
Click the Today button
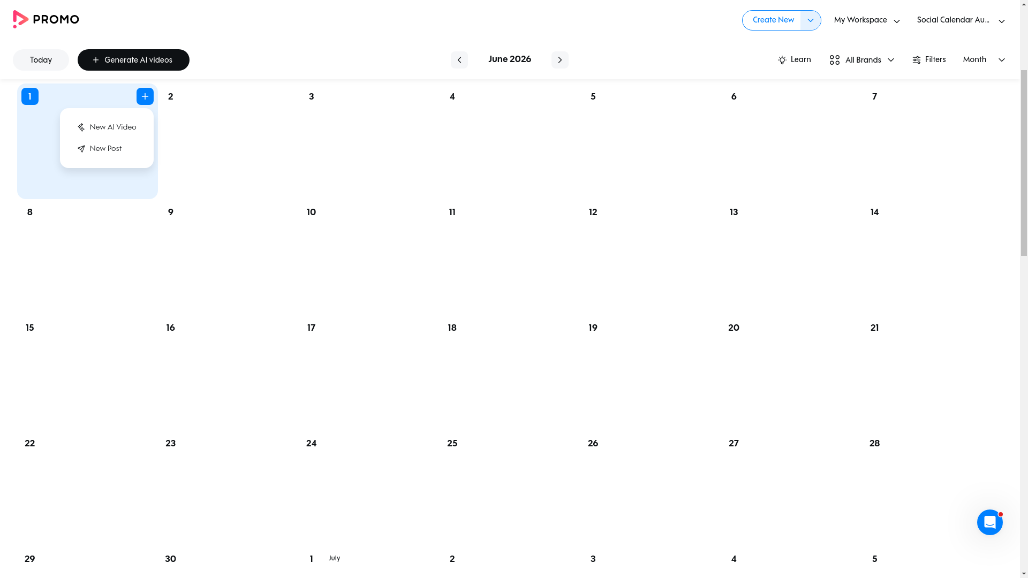[41, 60]
